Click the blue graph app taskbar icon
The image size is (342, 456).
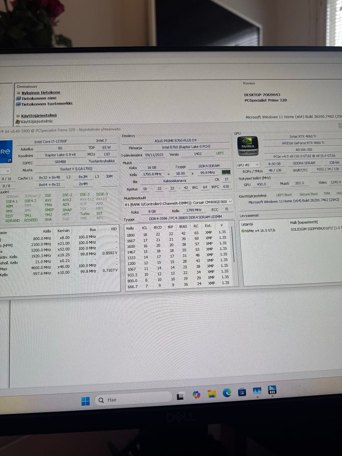tap(257, 391)
